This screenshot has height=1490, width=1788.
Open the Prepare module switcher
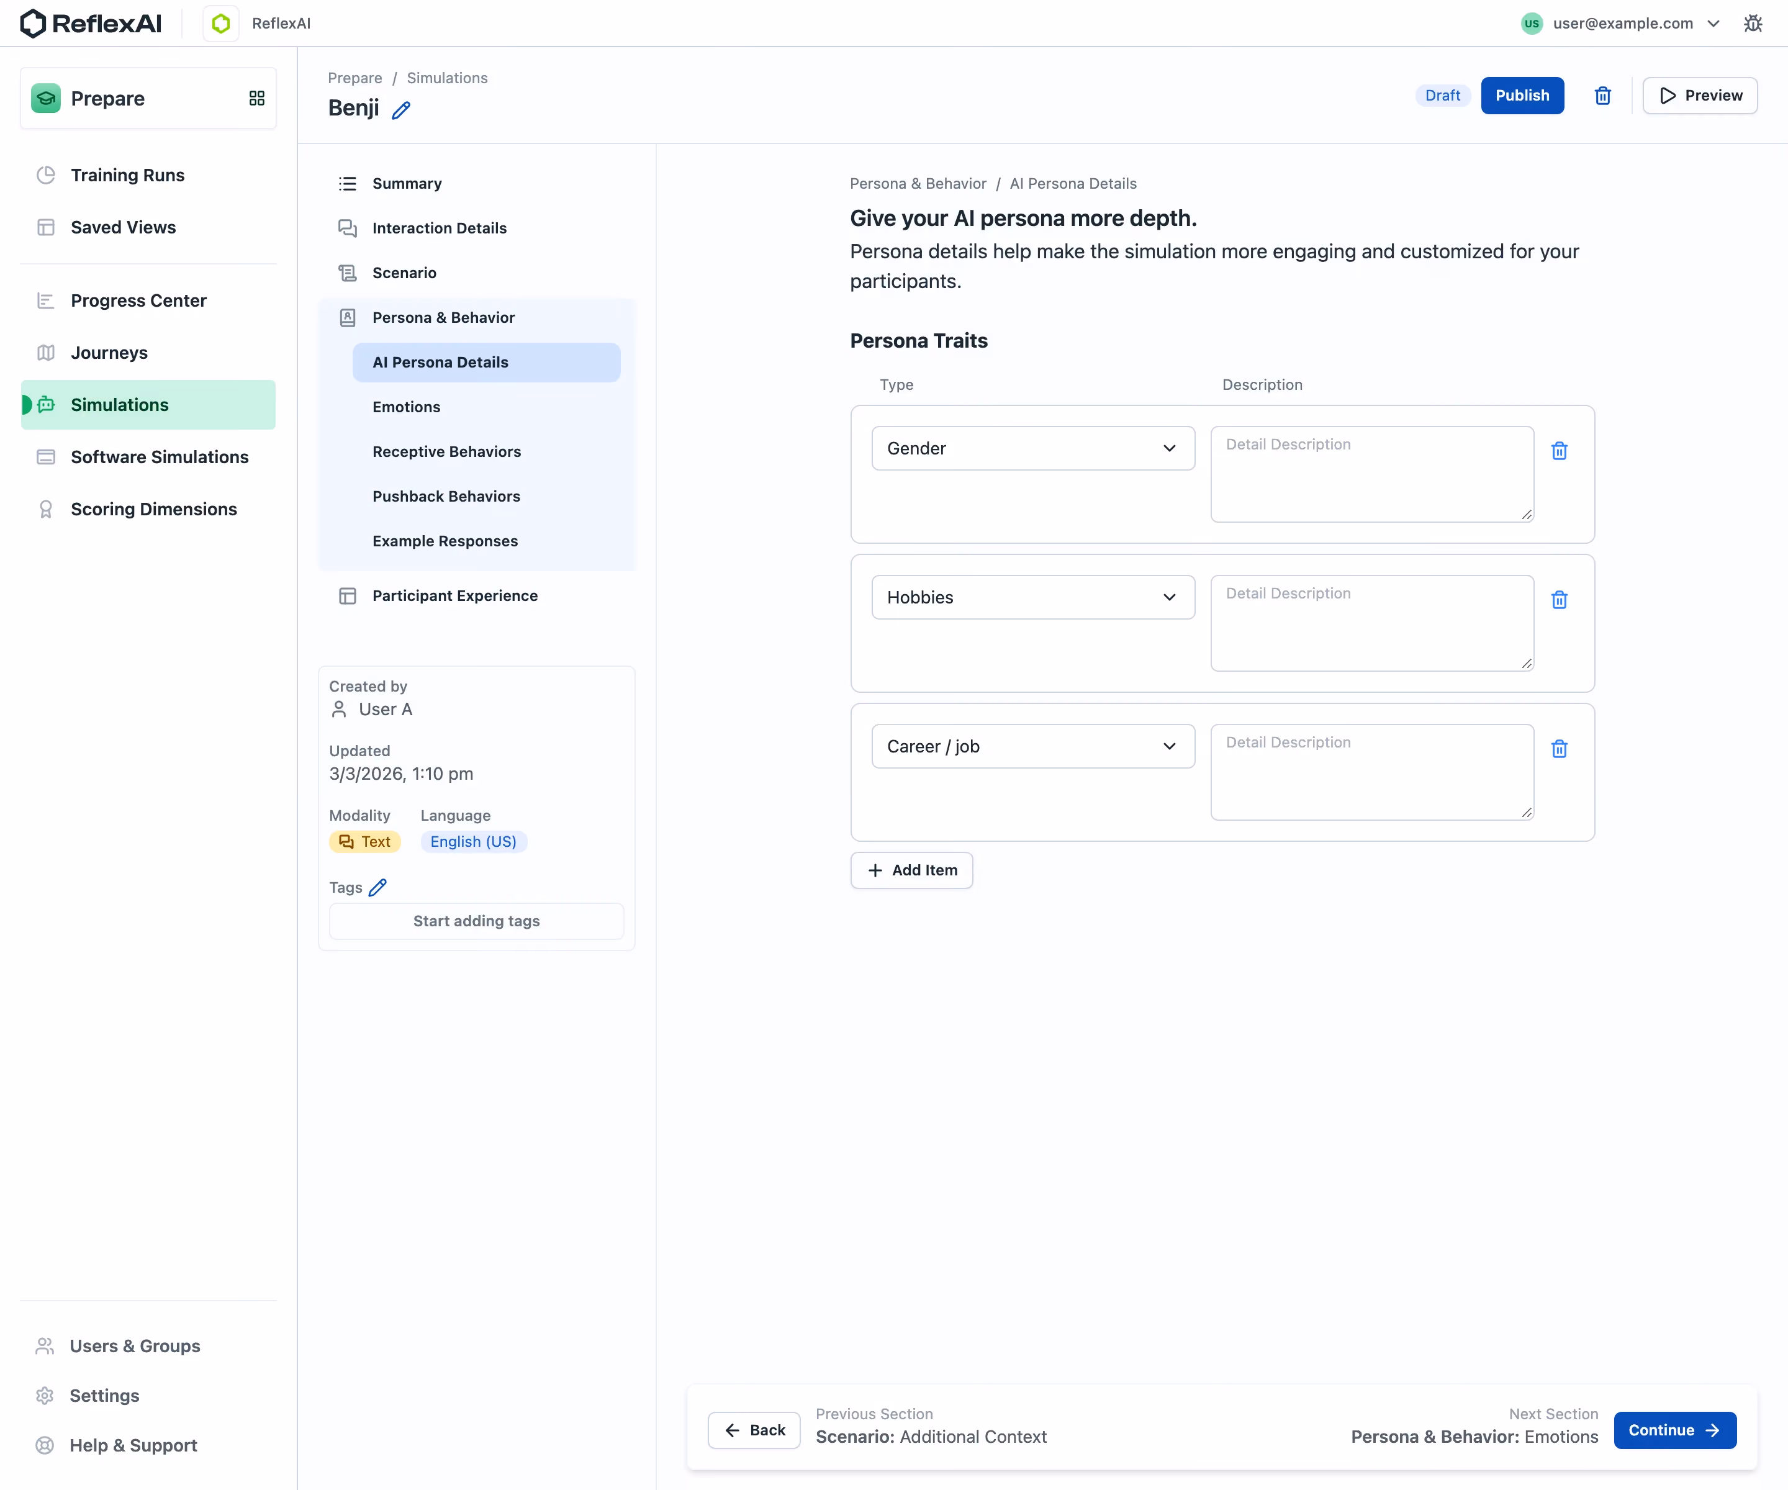tap(149, 99)
